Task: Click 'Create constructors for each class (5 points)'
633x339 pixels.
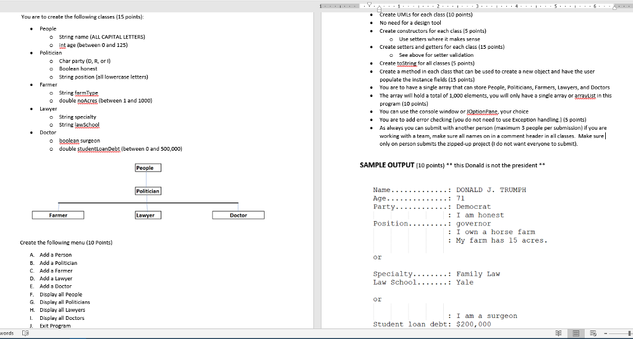Action: (x=433, y=31)
